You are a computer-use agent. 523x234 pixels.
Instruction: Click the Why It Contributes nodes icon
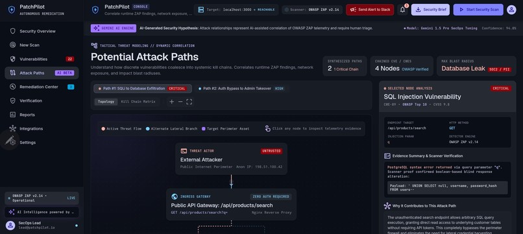pyautogui.click(x=387, y=205)
